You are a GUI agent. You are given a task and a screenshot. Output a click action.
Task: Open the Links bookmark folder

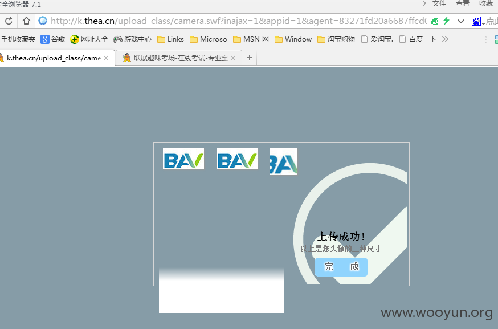pos(170,39)
